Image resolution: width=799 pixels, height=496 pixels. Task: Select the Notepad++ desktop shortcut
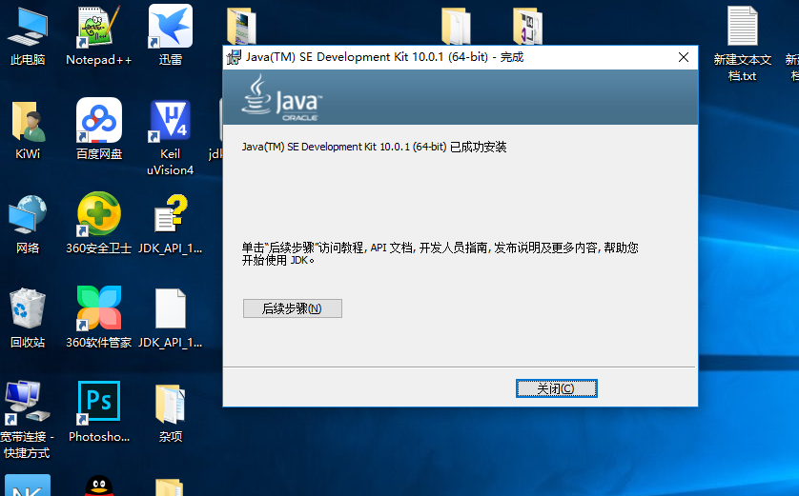[x=99, y=36]
